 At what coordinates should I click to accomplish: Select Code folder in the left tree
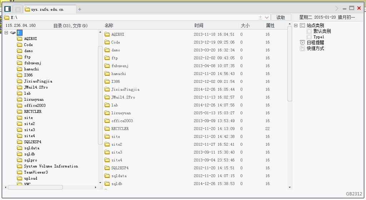(29, 45)
